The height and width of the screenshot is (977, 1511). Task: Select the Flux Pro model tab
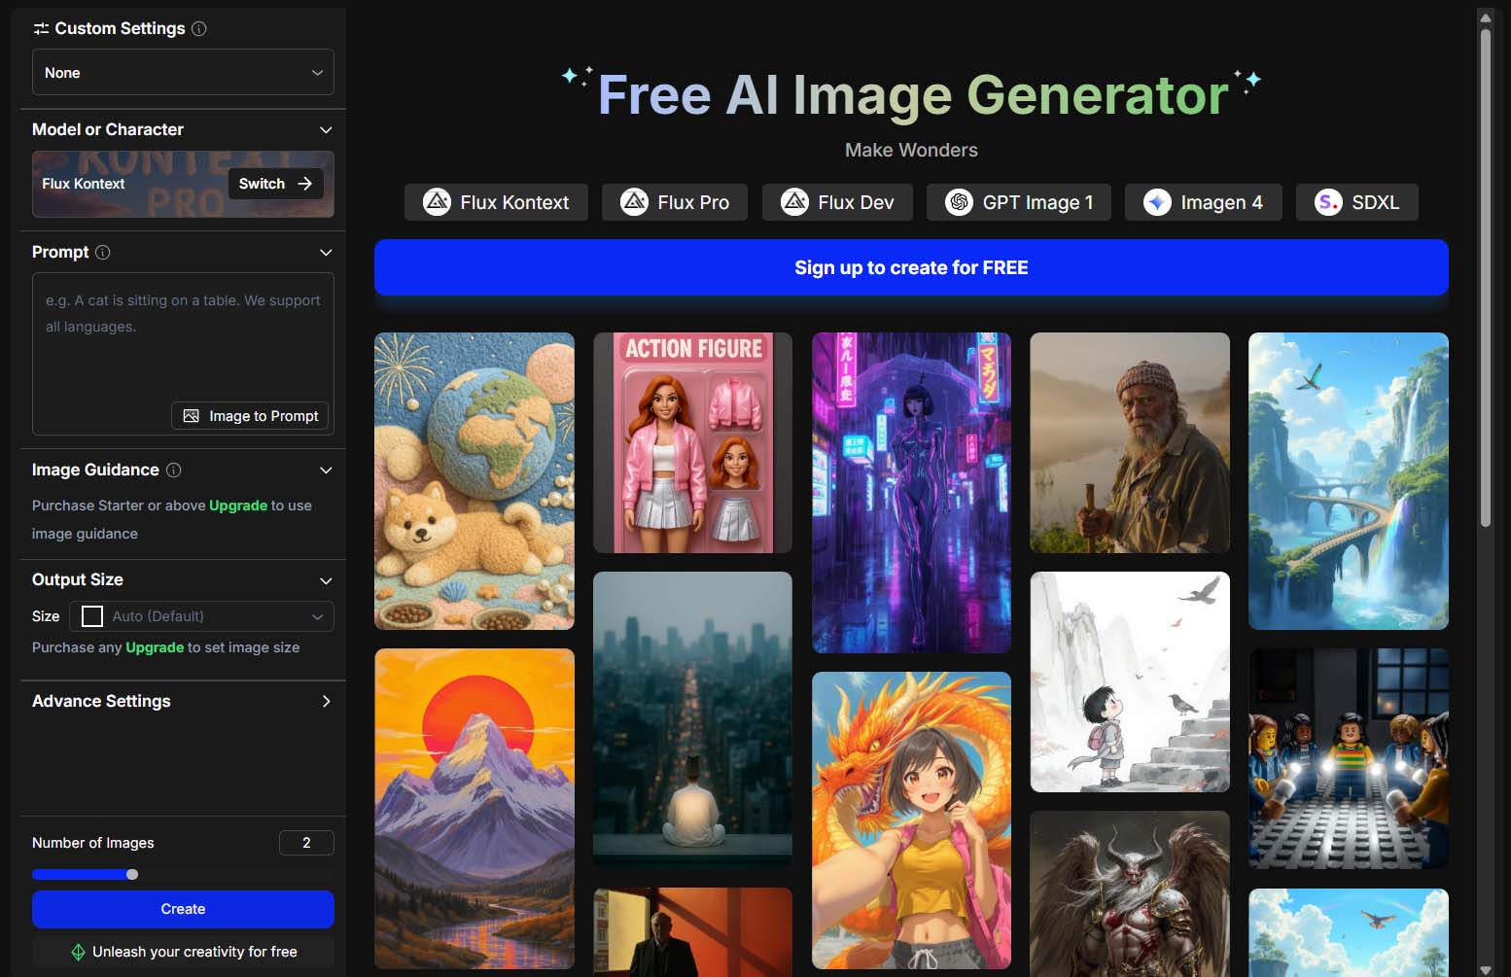pos(675,202)
